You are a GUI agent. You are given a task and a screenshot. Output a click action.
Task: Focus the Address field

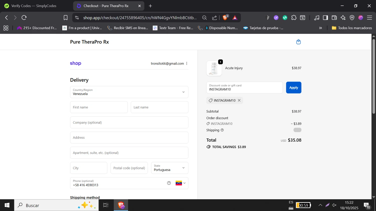tap(129, 137)
